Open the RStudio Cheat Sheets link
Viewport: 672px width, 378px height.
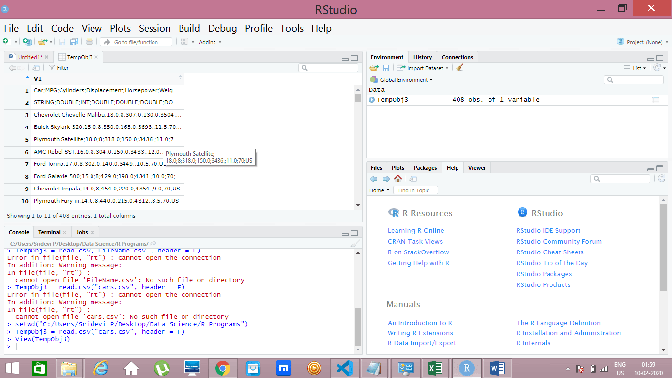coord(550,252)
